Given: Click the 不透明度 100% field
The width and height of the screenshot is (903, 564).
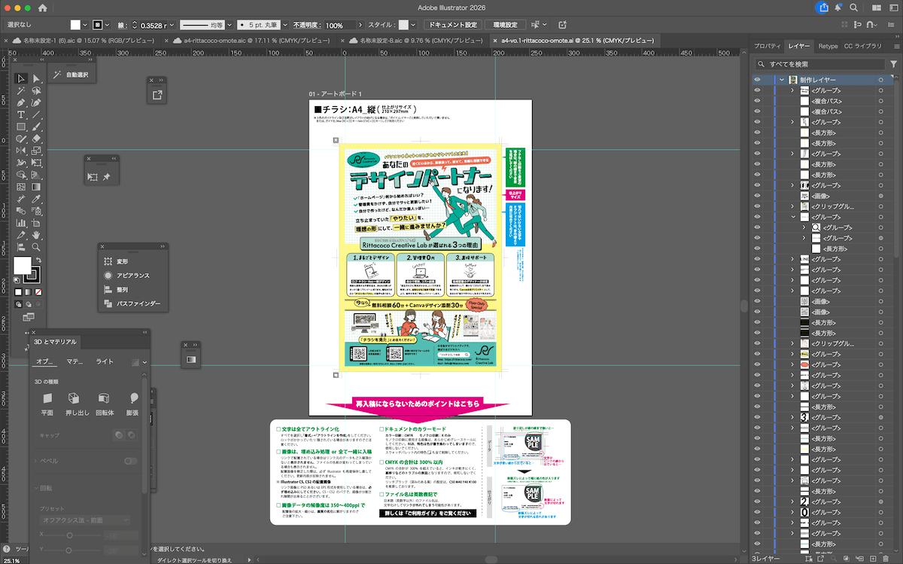Looking at the screenshot, I should [339, 25].
